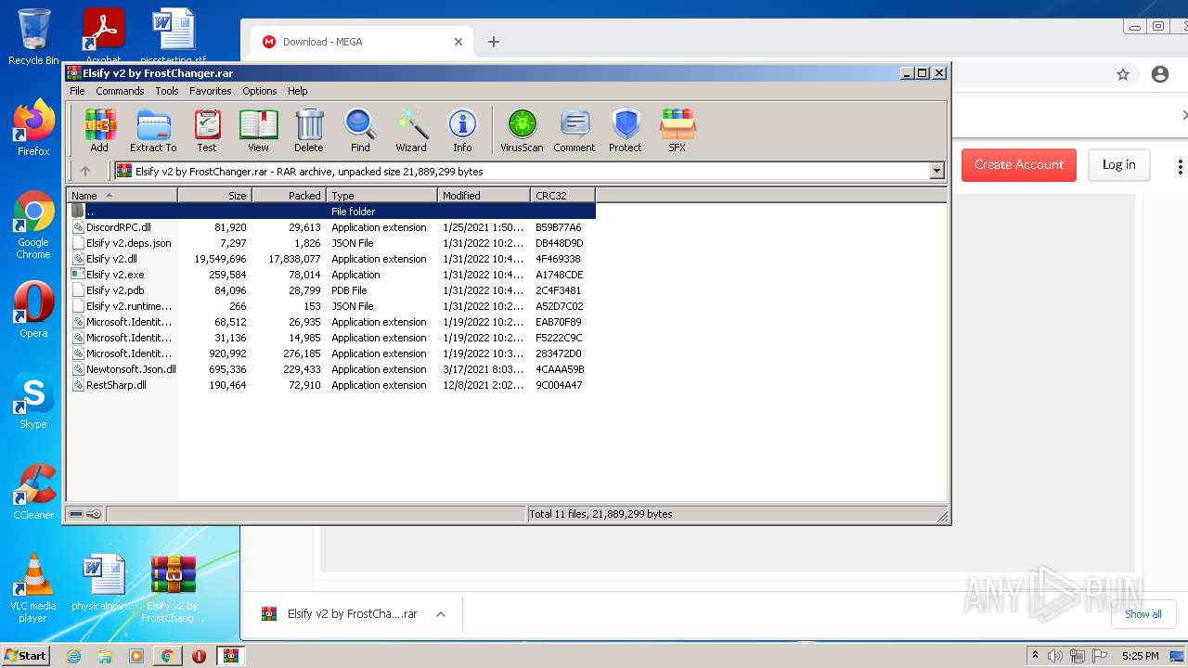This screenshot has height=668, width=1188.
Task: Open Firefox from the desktop
Action: tap(33, 128)
